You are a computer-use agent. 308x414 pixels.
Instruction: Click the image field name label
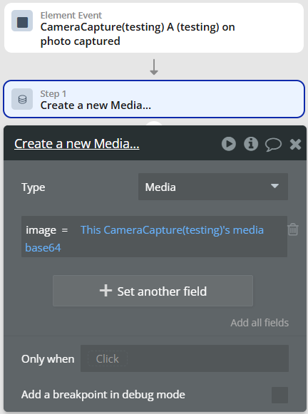[x=41, y=230]
